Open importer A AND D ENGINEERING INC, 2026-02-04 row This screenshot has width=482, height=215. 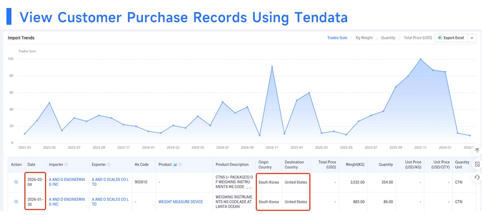pyautogui.click(x=67, y=182)
